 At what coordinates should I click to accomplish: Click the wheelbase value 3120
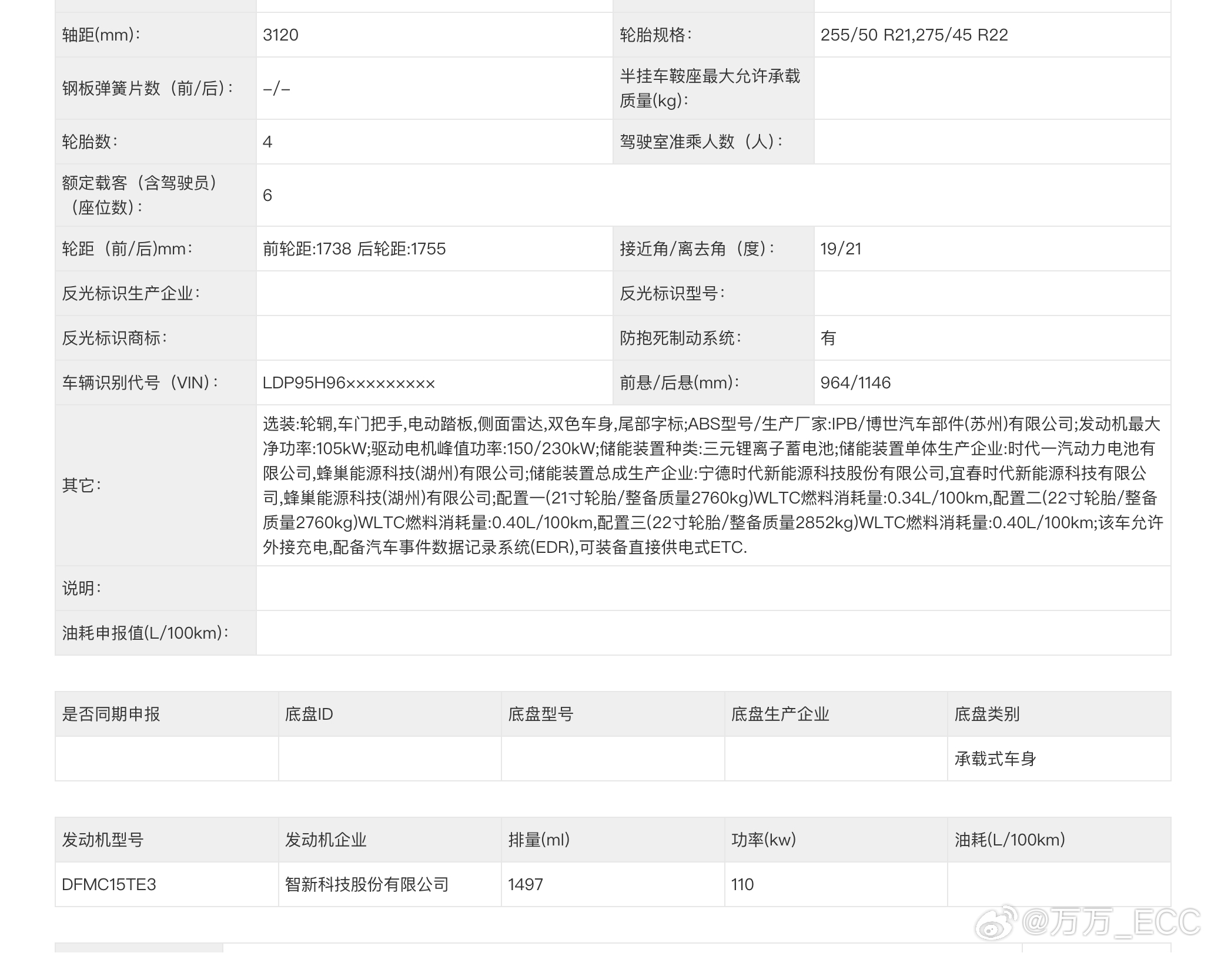pos(280,35)
